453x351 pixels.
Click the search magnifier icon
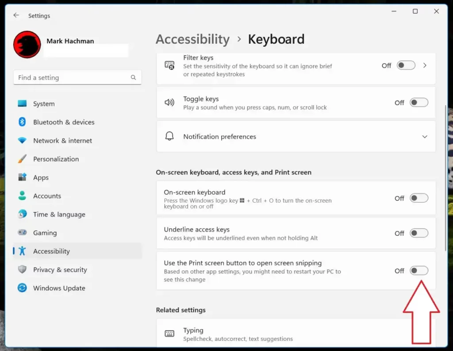tap(133, 77)
